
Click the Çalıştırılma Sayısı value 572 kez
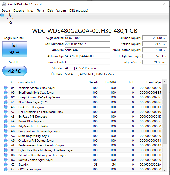point(155,56)
